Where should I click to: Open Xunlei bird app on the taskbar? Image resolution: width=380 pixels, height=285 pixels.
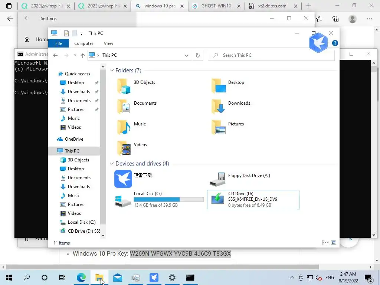coord(154,277)
